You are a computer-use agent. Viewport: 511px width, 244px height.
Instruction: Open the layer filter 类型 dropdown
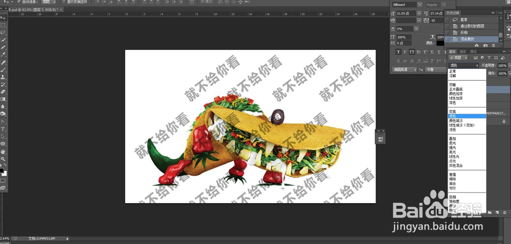[x=458, y=58]
